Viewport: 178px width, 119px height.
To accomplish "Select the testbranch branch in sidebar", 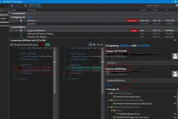I will (x=5, y=22).
